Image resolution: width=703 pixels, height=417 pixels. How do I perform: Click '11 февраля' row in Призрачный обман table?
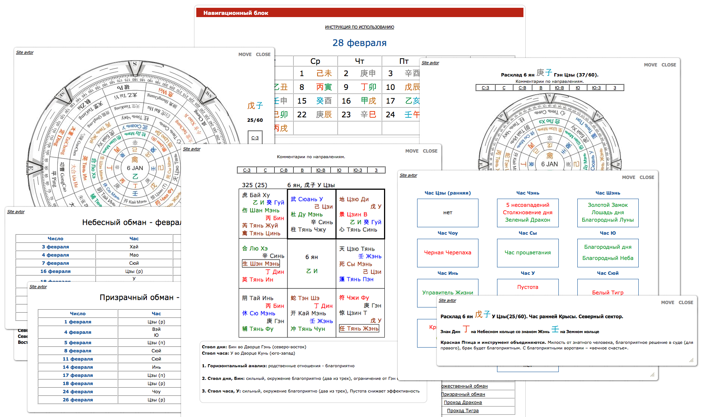[109, 359]
